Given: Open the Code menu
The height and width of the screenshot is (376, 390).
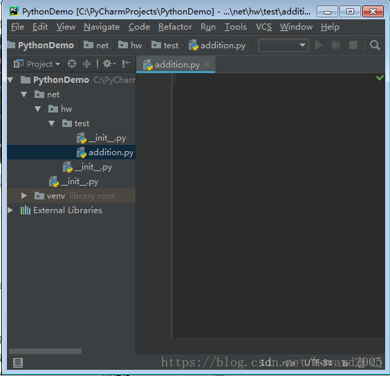Looking at the screenshot, I should click(139, 27).
